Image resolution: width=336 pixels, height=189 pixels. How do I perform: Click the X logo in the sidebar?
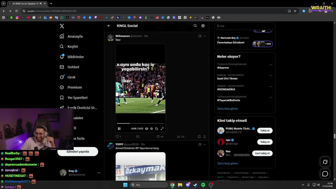coord(62,26)
